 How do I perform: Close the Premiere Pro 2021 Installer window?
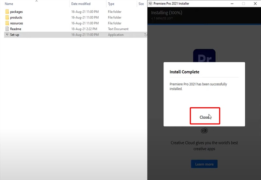coord(255,4)
